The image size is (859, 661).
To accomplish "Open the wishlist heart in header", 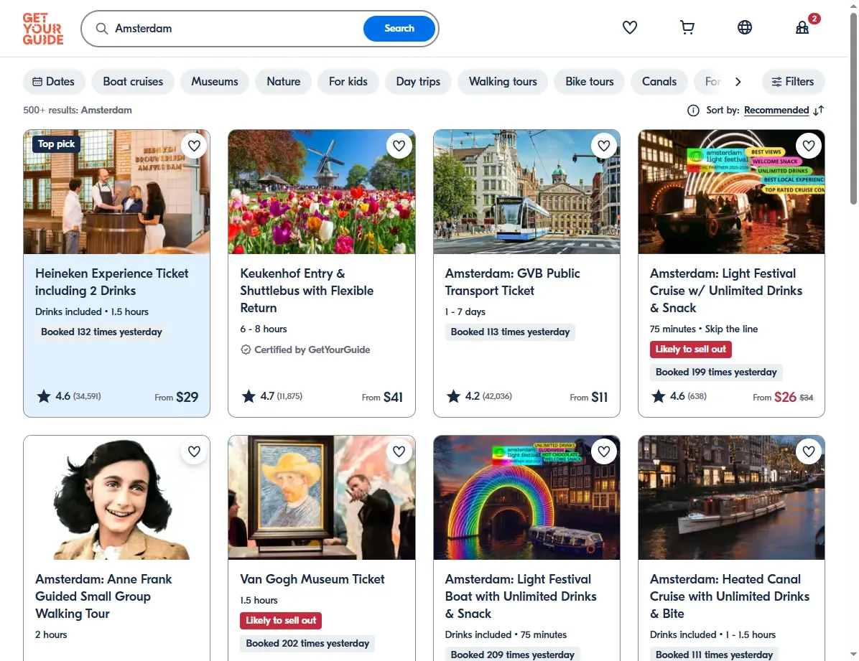I will pos(629,27).
